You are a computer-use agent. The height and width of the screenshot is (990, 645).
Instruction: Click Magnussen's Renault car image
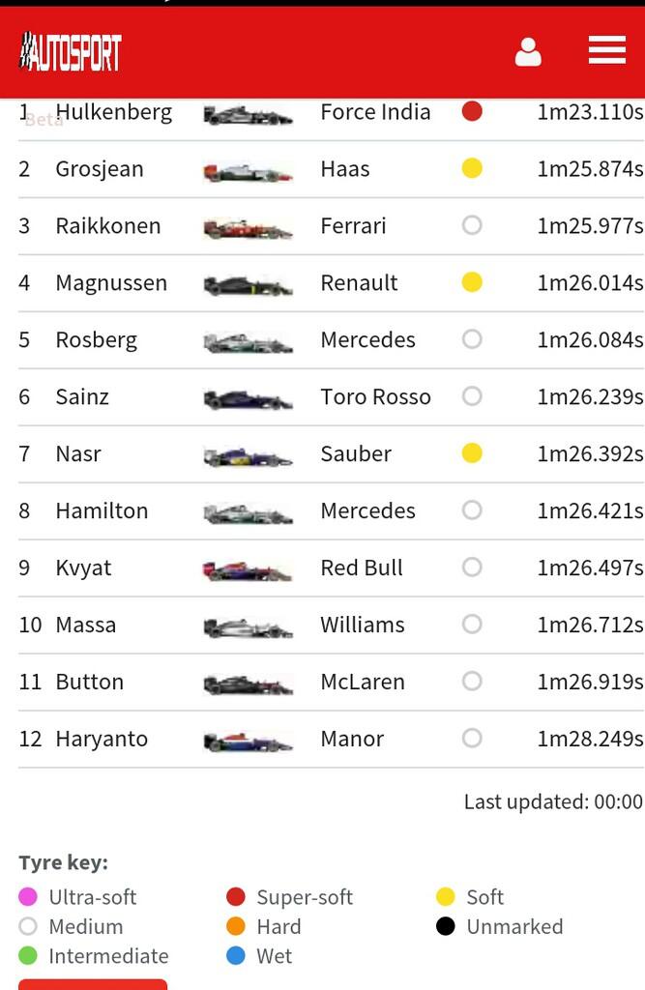coord(248,286)
